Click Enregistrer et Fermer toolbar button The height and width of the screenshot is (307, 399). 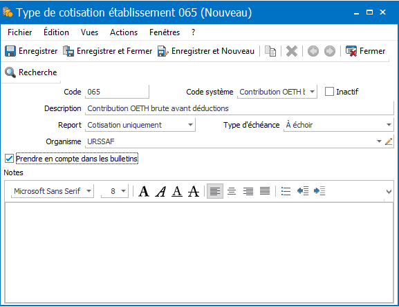point(107,51)
